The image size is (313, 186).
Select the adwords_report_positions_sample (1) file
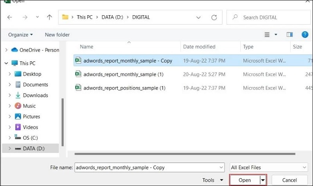click(124, 88)
